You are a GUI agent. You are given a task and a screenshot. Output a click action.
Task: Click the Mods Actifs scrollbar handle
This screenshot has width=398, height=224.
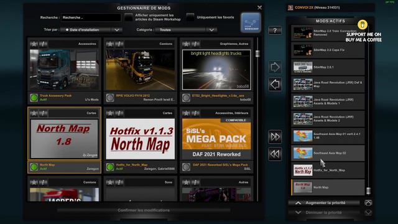(368, 191)
